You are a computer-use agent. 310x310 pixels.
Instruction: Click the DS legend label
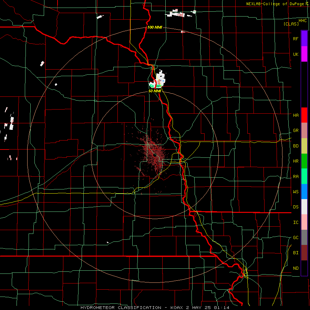pyautogui.click(x=296, y=207)
